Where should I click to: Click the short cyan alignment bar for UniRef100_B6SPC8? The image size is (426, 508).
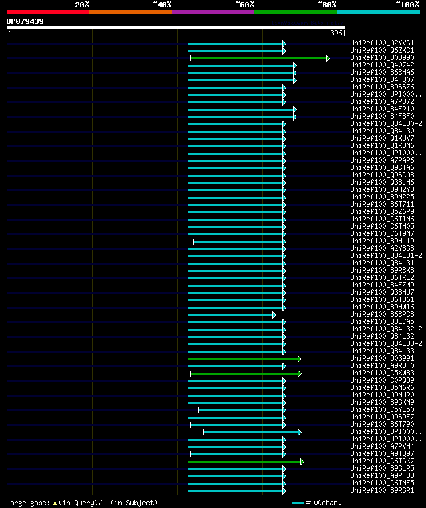pyautogui.click(x=232, y=315)
